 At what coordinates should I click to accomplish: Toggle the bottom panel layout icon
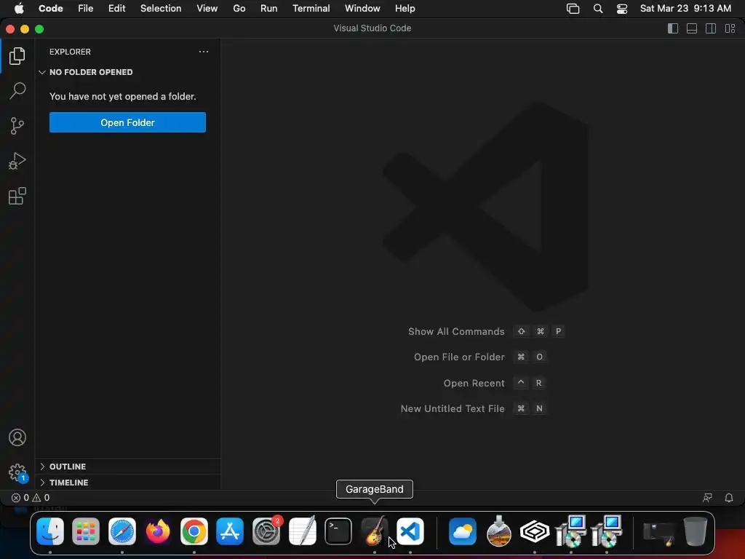point(692,28)
